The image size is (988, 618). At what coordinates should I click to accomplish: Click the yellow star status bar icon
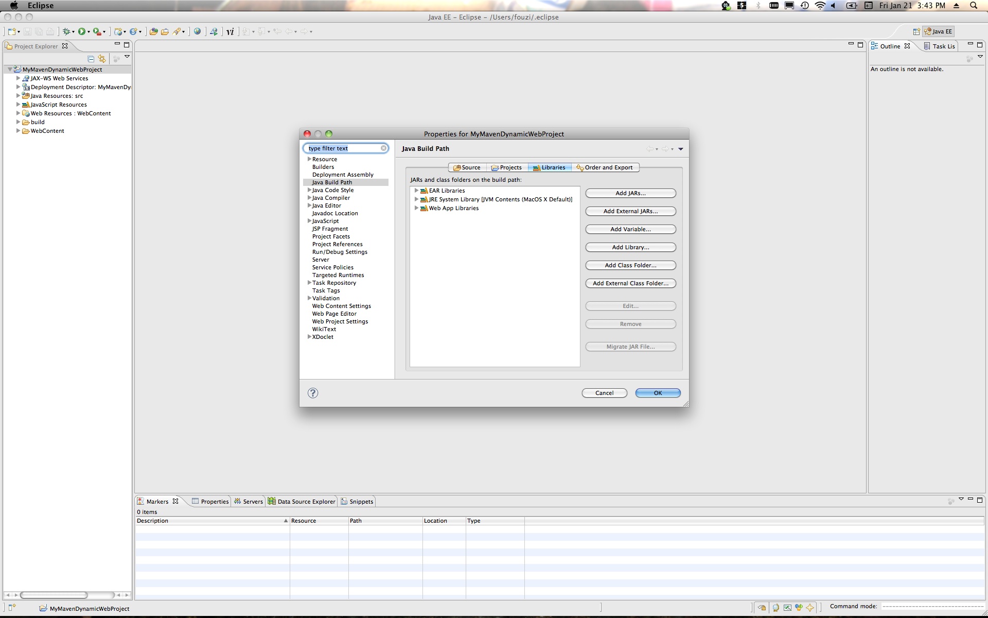(x=810, y=607)
